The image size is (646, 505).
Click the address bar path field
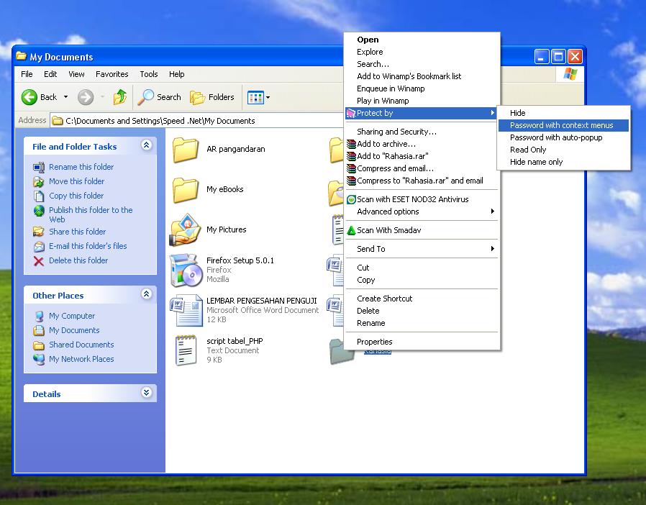(x=197, y=121)
